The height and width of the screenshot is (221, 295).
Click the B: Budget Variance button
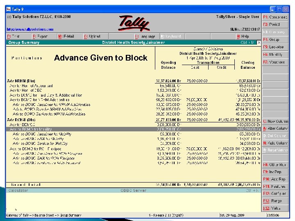point(275,150)
